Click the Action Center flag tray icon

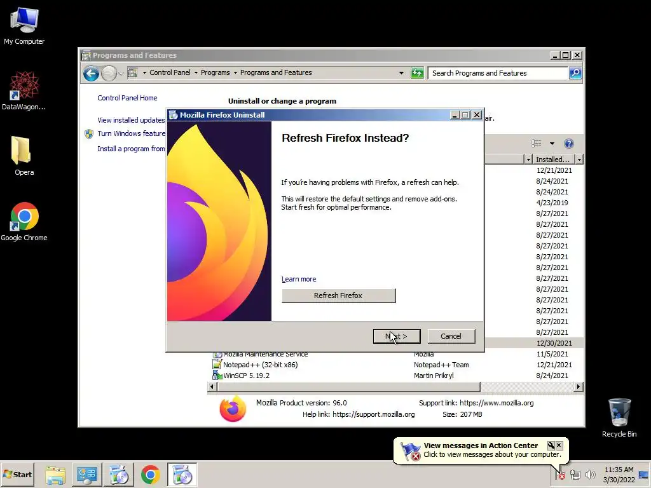560,474
